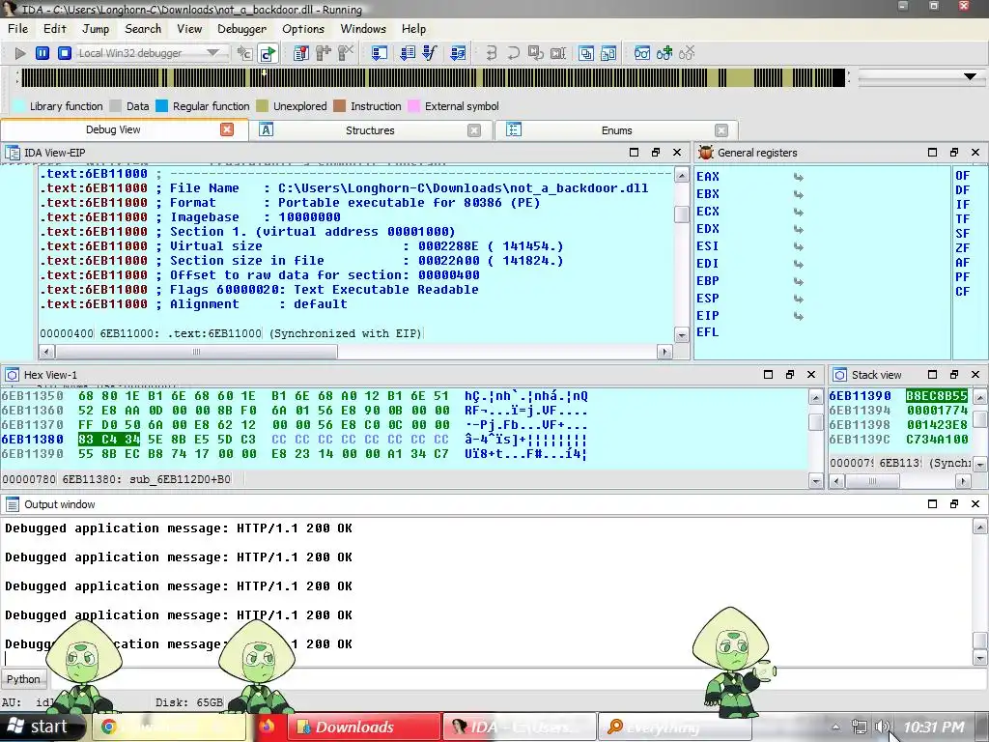Toggle the OF flag in General registers
The image size is (989, 742).
pyautogui.click(x=963, y=176)
